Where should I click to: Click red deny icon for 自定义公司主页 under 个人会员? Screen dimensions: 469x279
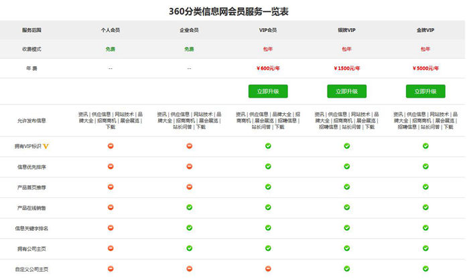click(x=111, y=268)
